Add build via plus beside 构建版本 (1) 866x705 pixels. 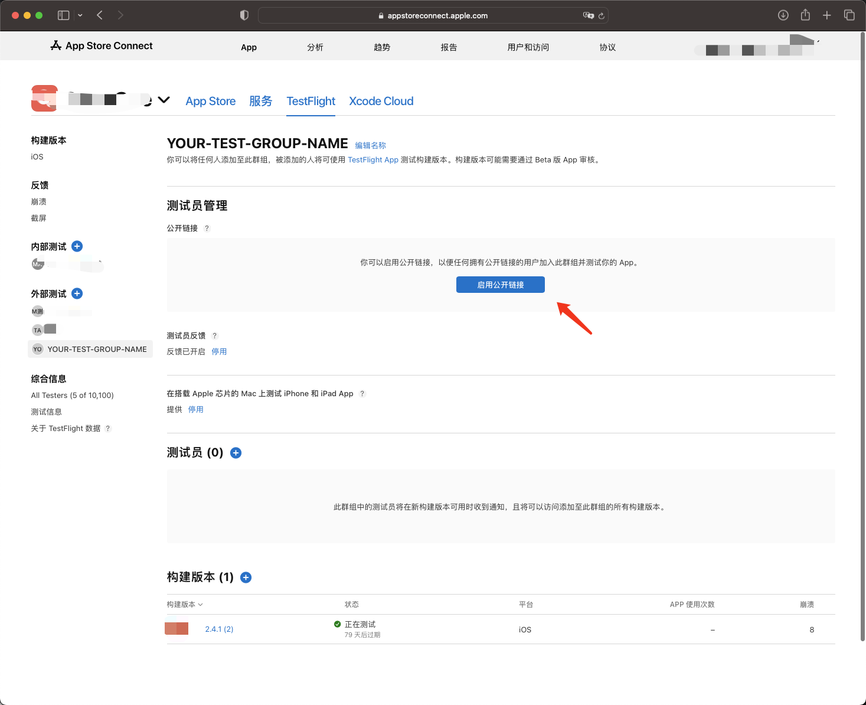246,577
